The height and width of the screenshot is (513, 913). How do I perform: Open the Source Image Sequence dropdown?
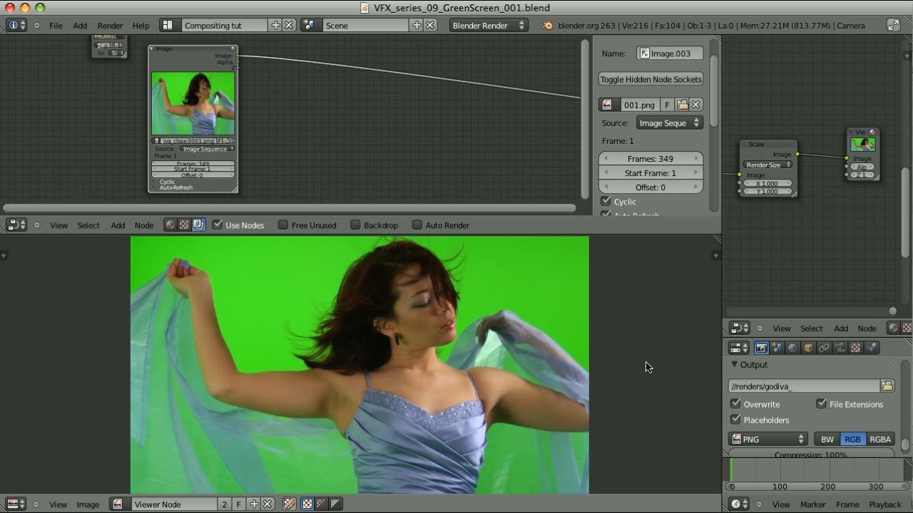pos(670,123)
